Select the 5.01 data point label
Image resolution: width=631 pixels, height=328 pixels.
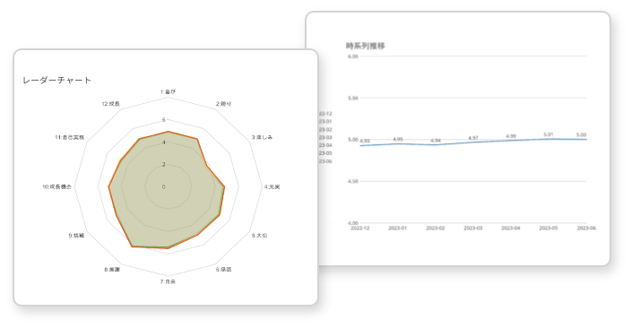(549, 134)
